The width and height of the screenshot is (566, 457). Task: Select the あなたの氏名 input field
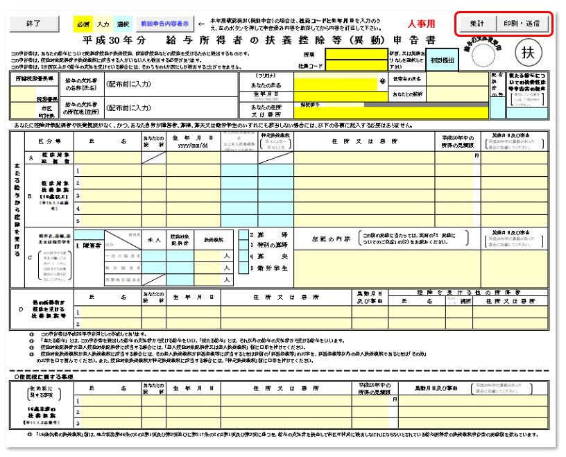pyautogui.click(x=336, y=84)
